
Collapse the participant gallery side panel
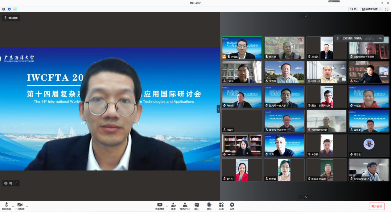tap(218, 109)
